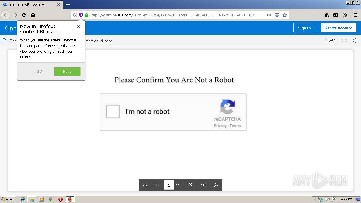Click Create account button

tap(339, 28)
